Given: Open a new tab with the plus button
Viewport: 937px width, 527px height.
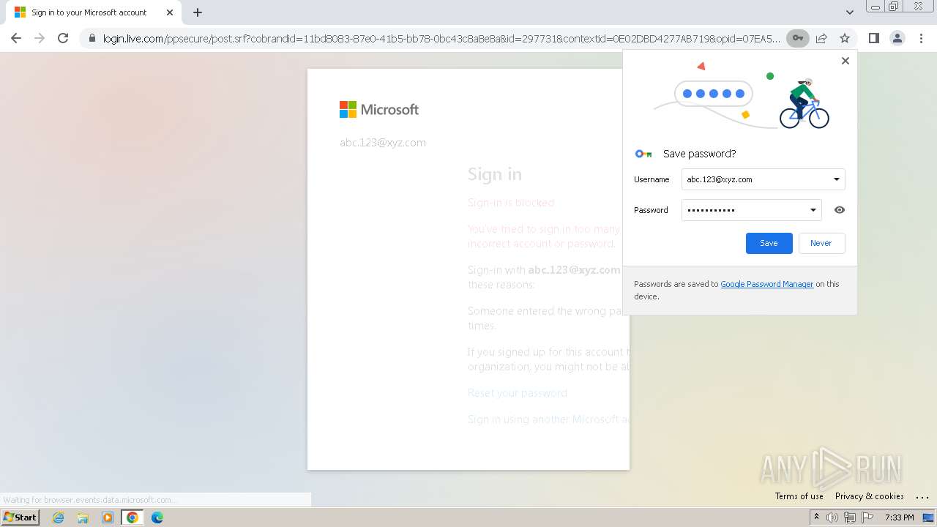Looking at the screenshot, I should (x=198, y=12).
